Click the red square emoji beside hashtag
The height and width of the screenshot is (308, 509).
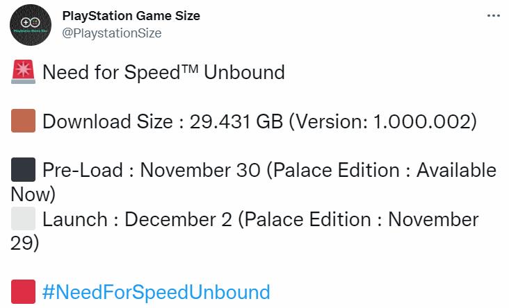(23, 291)
